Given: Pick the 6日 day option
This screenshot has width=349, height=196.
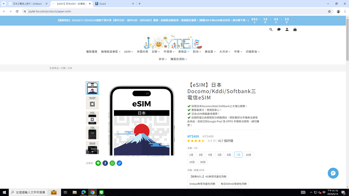Looking at the screenshot, I should coord(229,155).
